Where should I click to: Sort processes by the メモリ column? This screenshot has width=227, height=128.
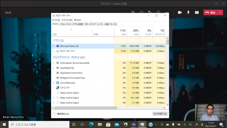[133, 32]
